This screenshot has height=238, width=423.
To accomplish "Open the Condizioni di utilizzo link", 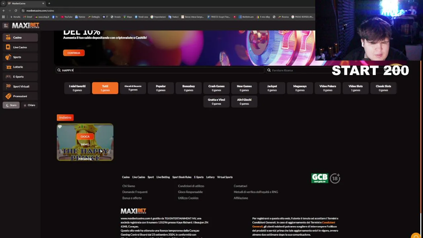I will point(191,186).
